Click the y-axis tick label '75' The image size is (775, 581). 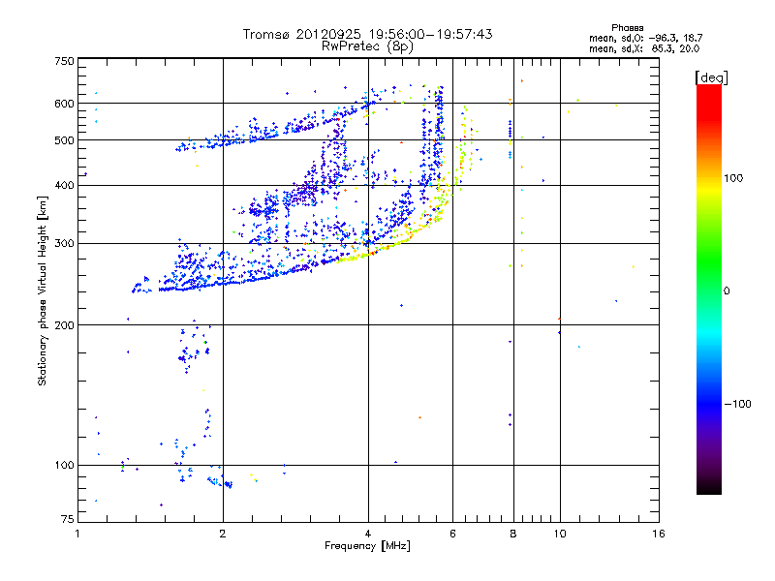68,519
